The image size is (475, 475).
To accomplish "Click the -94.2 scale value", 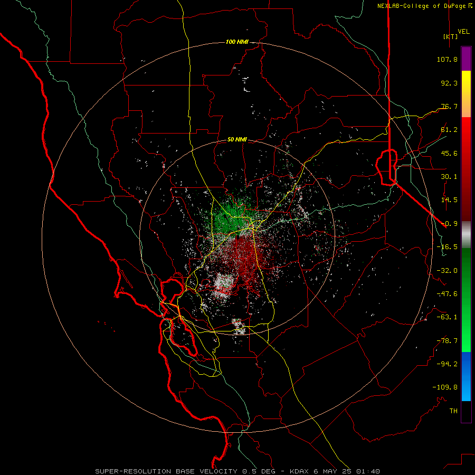I will coord(447,364).
